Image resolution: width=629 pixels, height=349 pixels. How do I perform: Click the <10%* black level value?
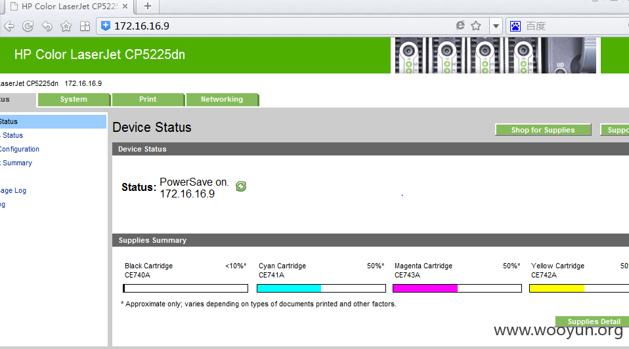point(236,266)
